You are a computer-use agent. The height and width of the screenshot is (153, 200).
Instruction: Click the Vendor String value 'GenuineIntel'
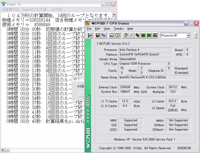145,59
